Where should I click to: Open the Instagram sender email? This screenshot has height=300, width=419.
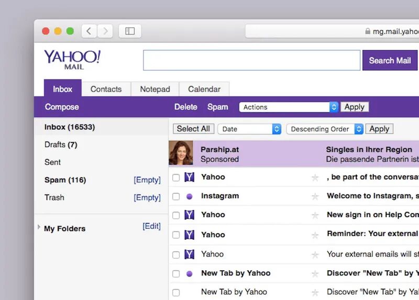tap(220, 196)
